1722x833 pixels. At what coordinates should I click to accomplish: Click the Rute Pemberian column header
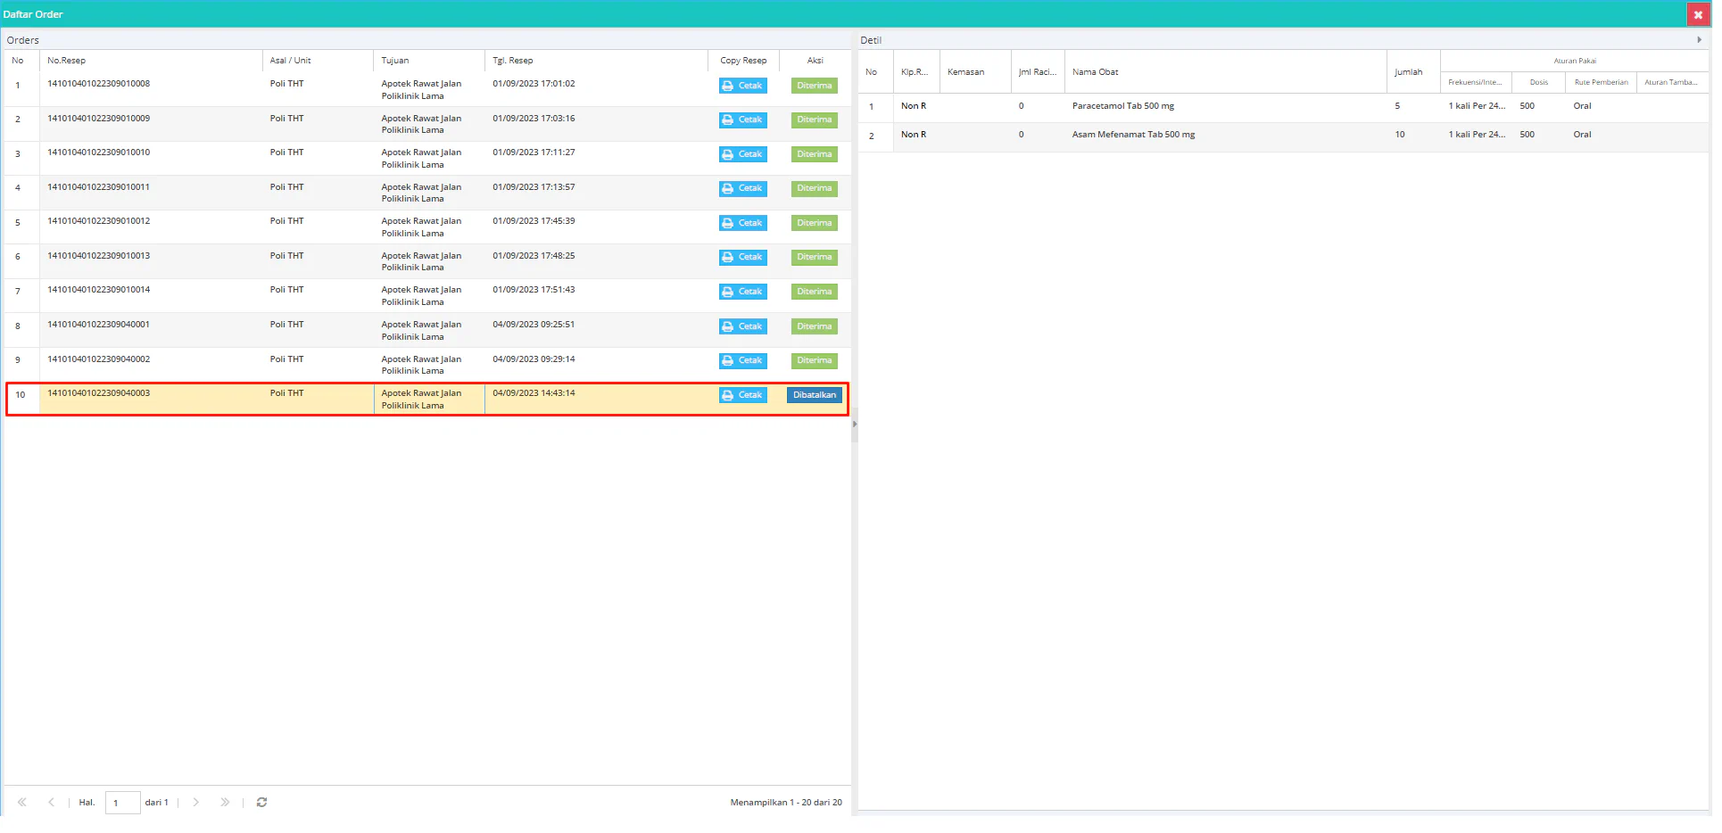[1601, 82]
